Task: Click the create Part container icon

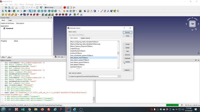Action: click(64, 11)
